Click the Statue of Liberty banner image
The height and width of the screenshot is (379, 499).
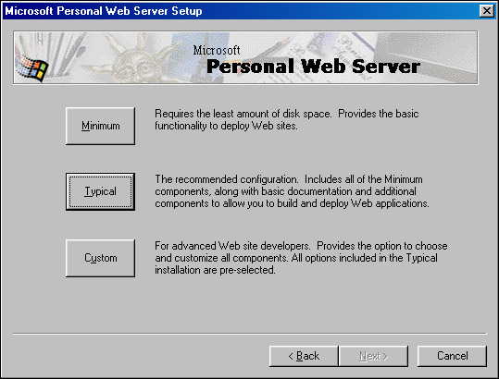click(x=133, y=59)
